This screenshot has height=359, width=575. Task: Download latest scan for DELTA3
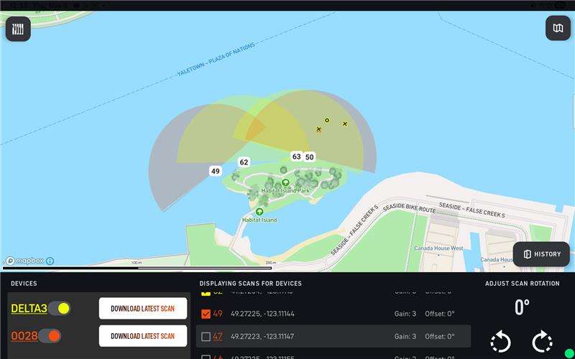coord(142,309)
